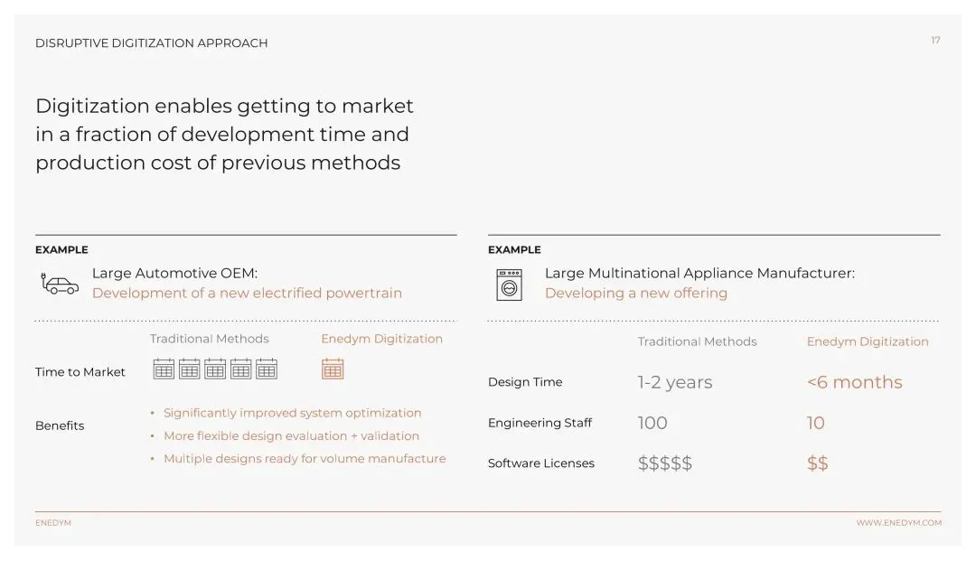Click the electric car icon
976x561 pixels.
[x=60, y=284]
